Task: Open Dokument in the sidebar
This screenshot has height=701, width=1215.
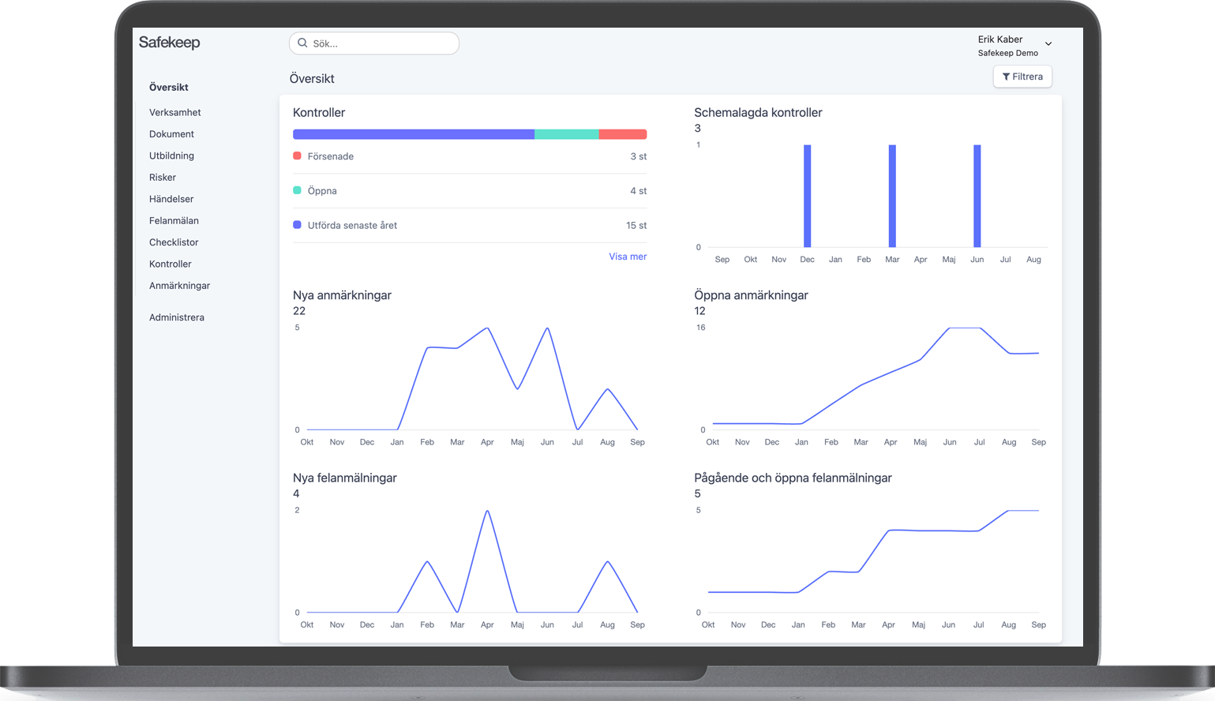Action: (x=171, y=134)
